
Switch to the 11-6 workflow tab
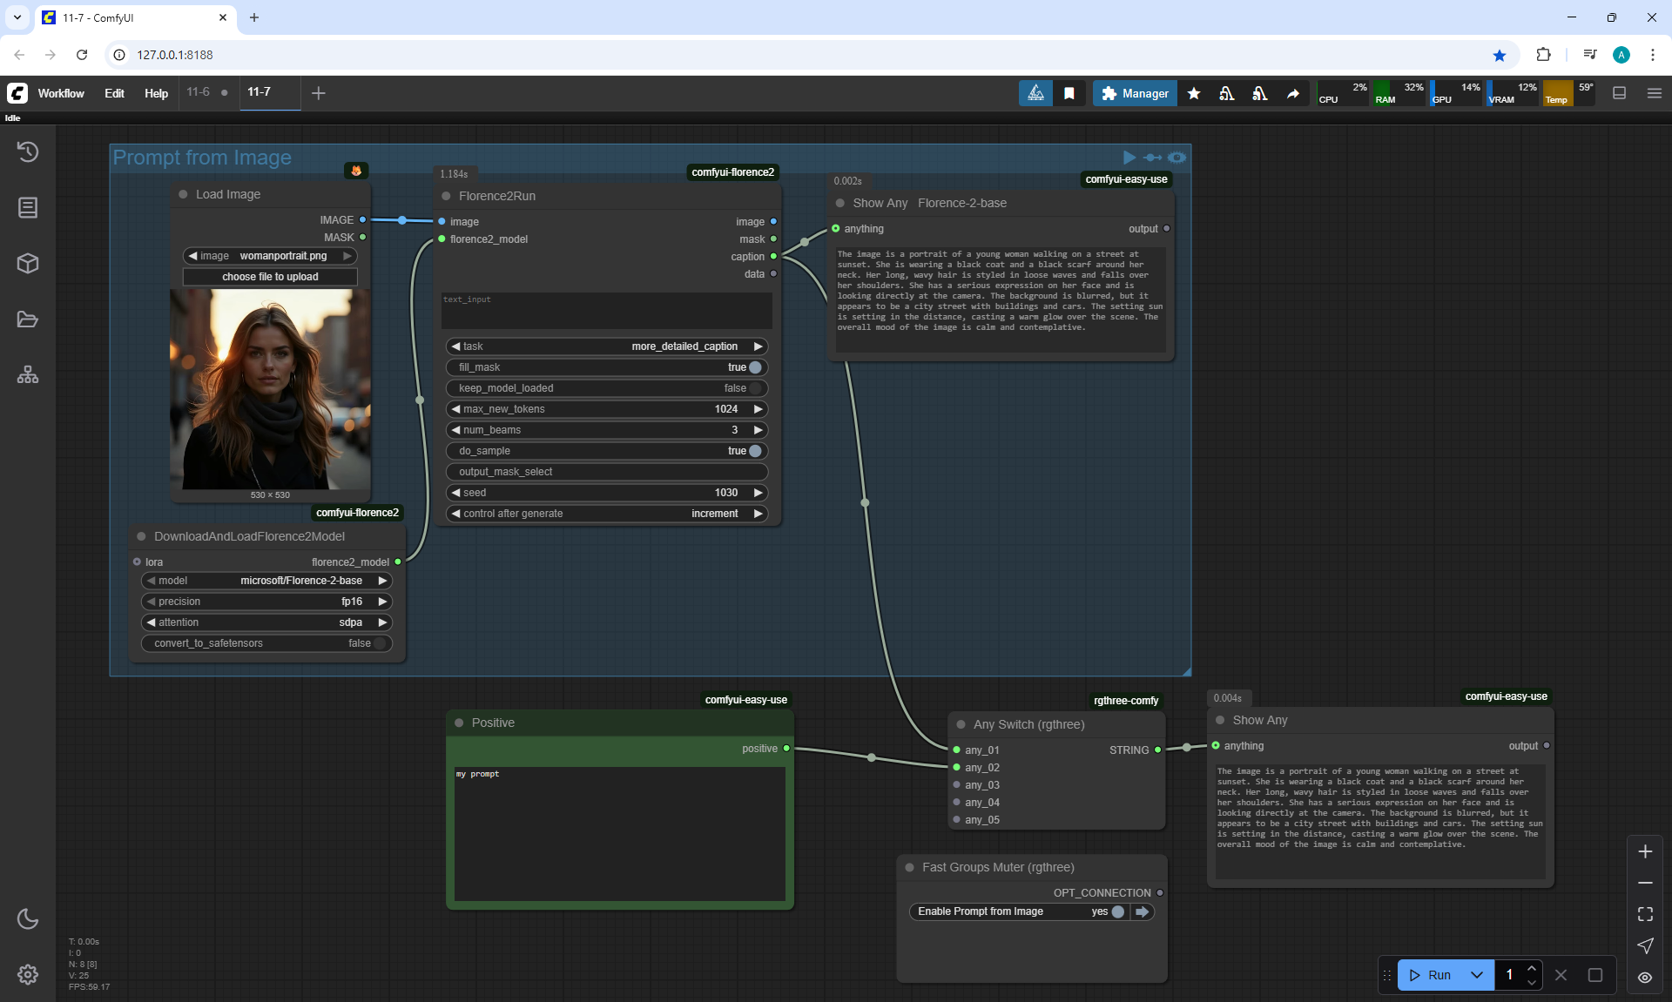point(199,92)
